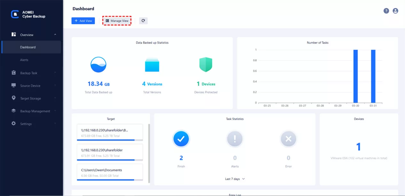Expand the Backup Task menu

pyautogui.click(x=54, y=73)
